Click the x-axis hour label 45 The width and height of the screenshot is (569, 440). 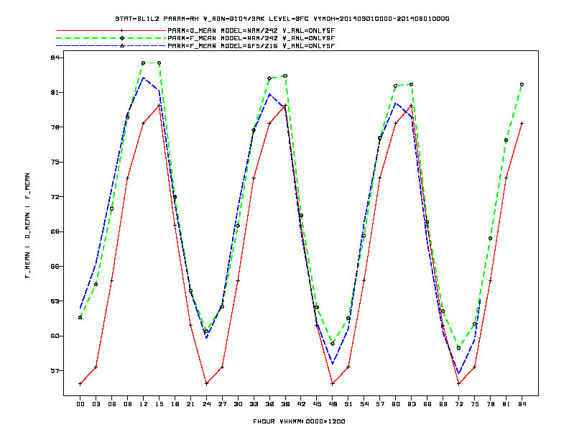tap(317, 404)
